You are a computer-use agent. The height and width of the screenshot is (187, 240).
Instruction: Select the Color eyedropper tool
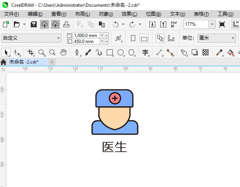220,53
